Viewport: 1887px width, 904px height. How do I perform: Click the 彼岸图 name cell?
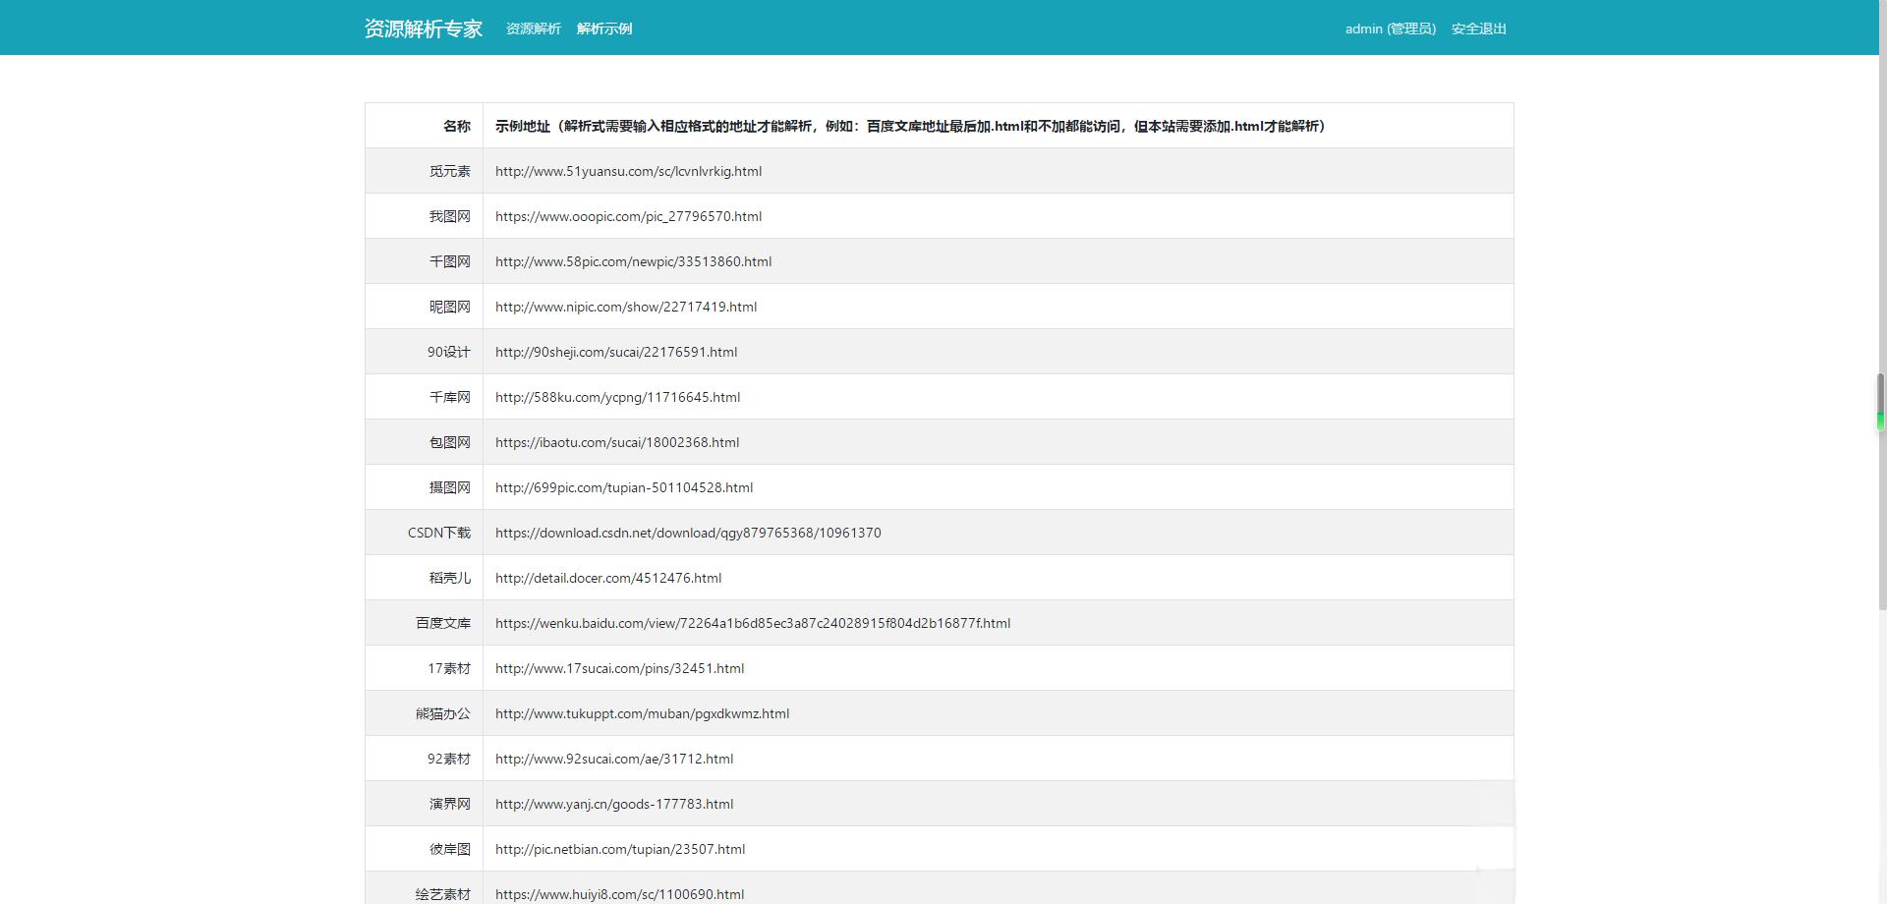pos(424,849)
